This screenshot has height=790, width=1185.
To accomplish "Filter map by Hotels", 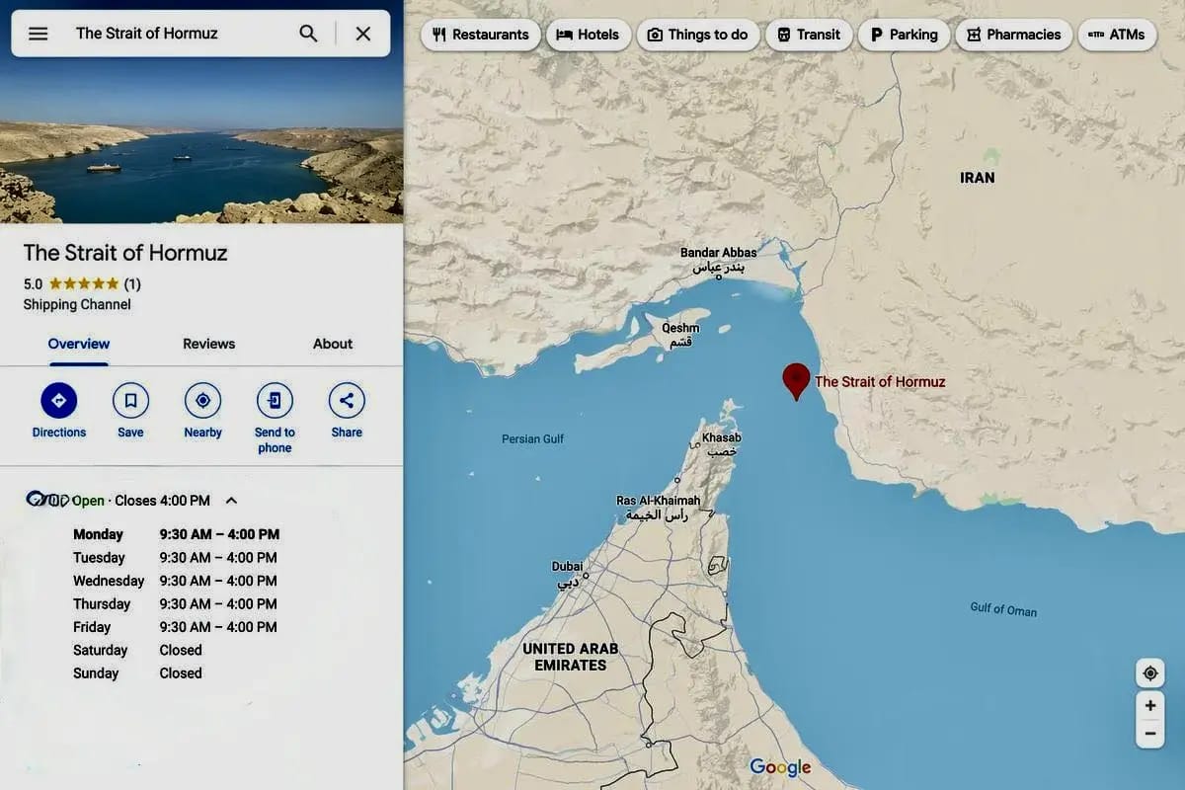I will coord(588,35).
